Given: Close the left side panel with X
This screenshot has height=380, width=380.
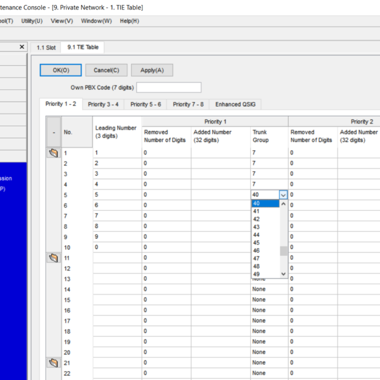Looking at the screenshot, I should pos(22,47).
